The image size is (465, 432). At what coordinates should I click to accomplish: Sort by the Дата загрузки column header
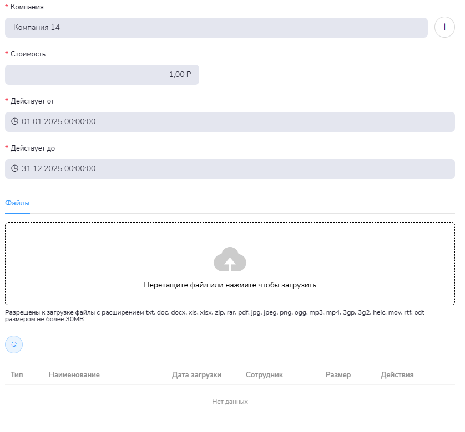196,375
